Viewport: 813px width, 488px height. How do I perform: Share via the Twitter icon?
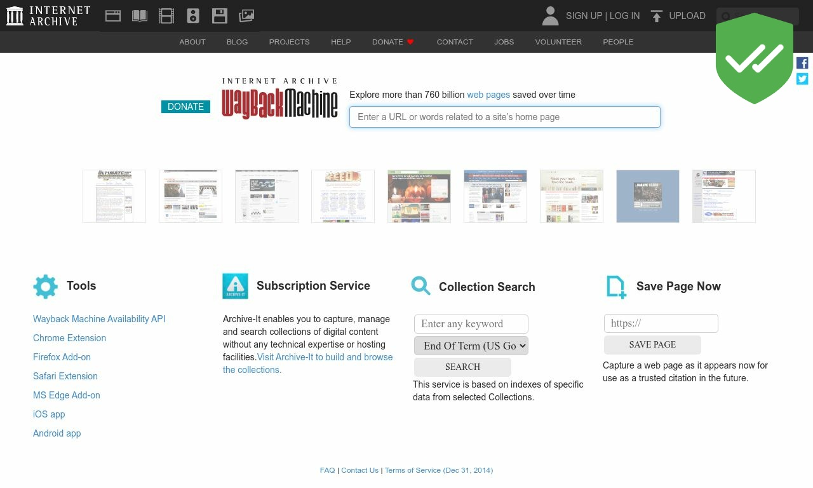[802, 79]
